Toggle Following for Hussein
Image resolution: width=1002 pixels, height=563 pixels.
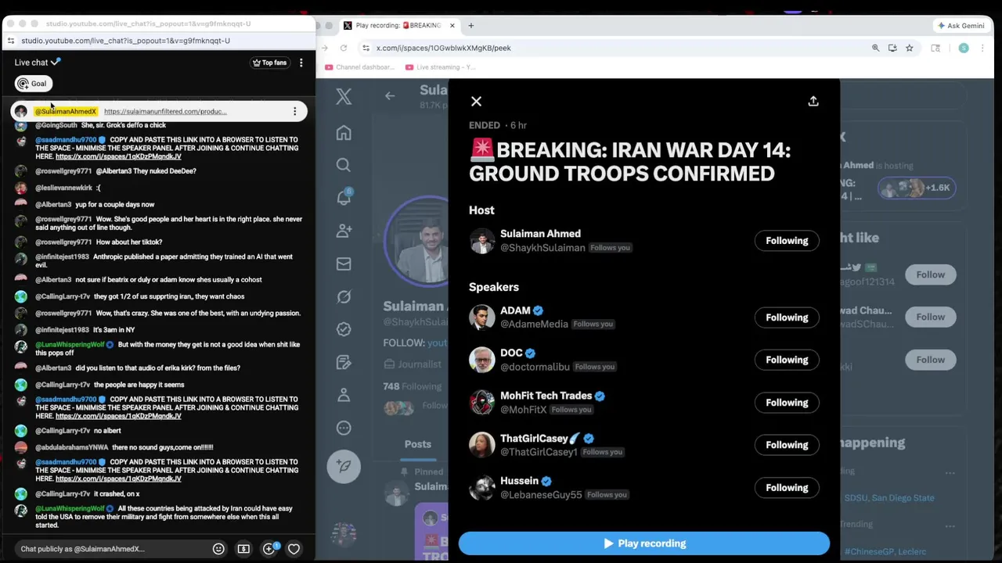(x=787, y=488)
